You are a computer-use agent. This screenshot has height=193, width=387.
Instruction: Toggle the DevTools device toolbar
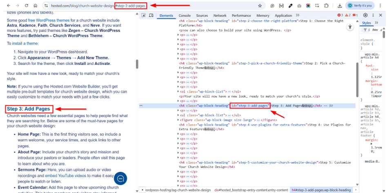(x=151, y=16)
